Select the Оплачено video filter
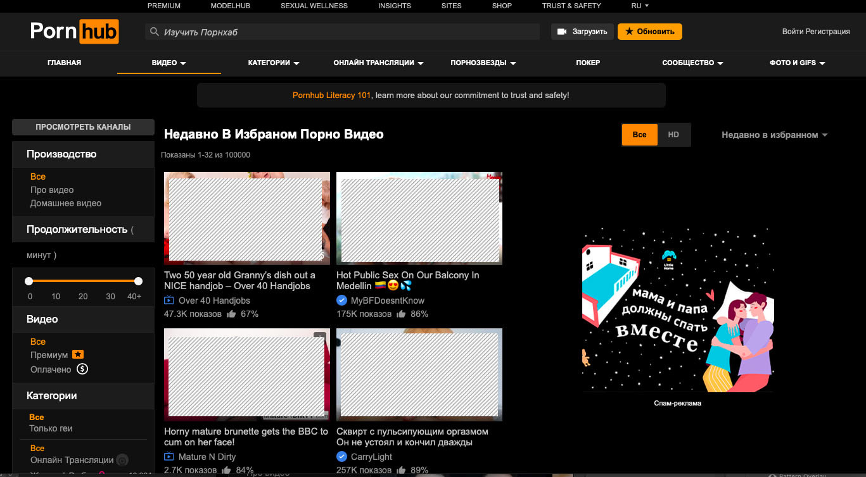This screenshot has width=866, height=477. (x=51, y=369)
